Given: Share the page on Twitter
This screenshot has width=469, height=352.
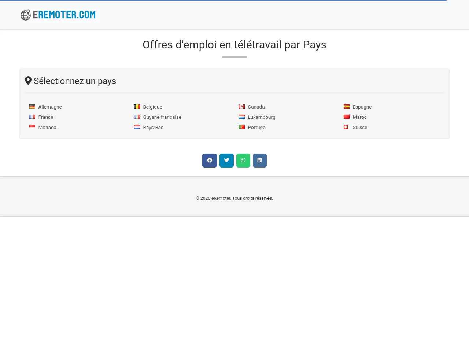Looking at the screenshot, I should click(226, 161).
